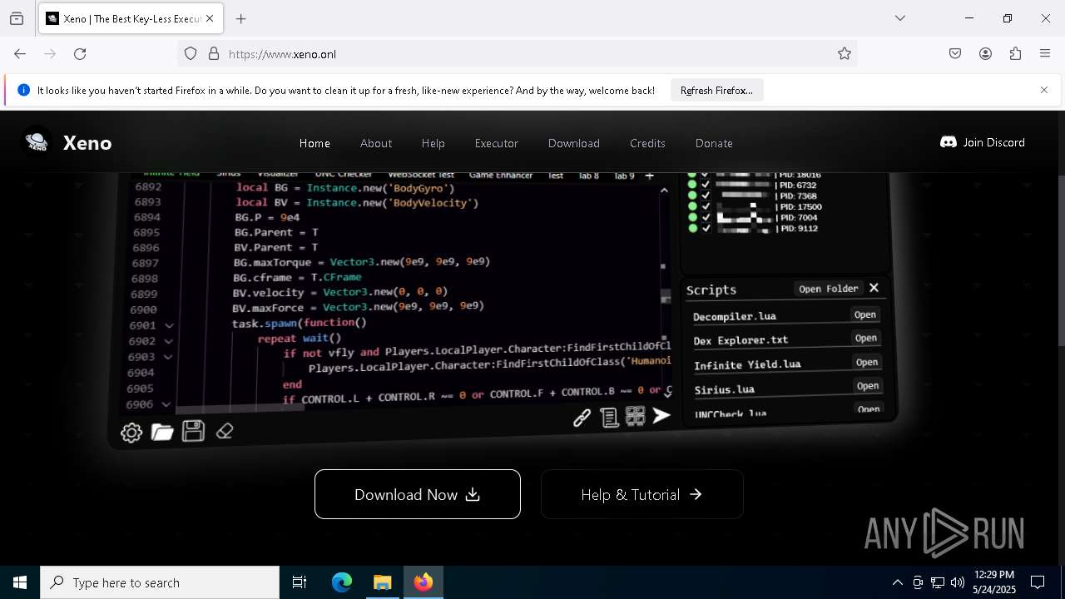1065x599 pixels.
Task: Open volume control in system tray
Action: click(x=958, y=582)
